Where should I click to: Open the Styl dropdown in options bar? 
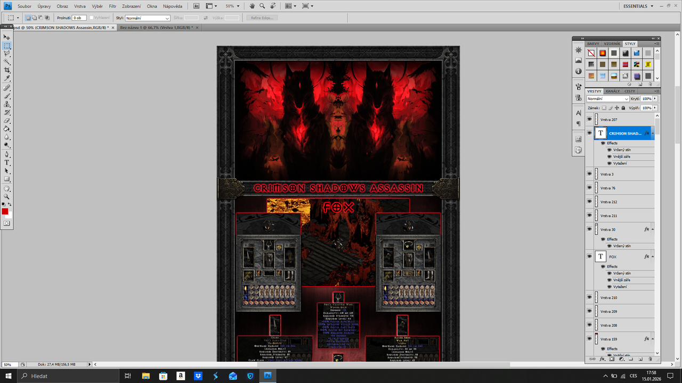(x=148, y=18)
